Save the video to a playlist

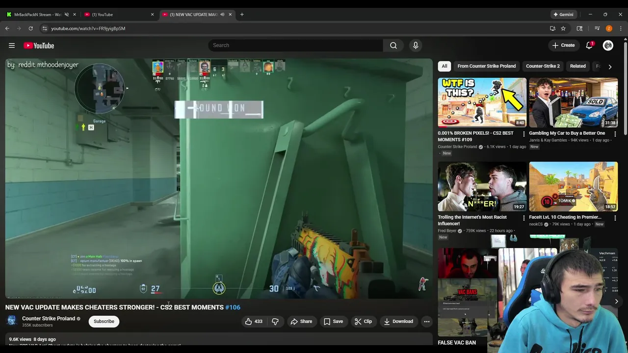point(333,322)
